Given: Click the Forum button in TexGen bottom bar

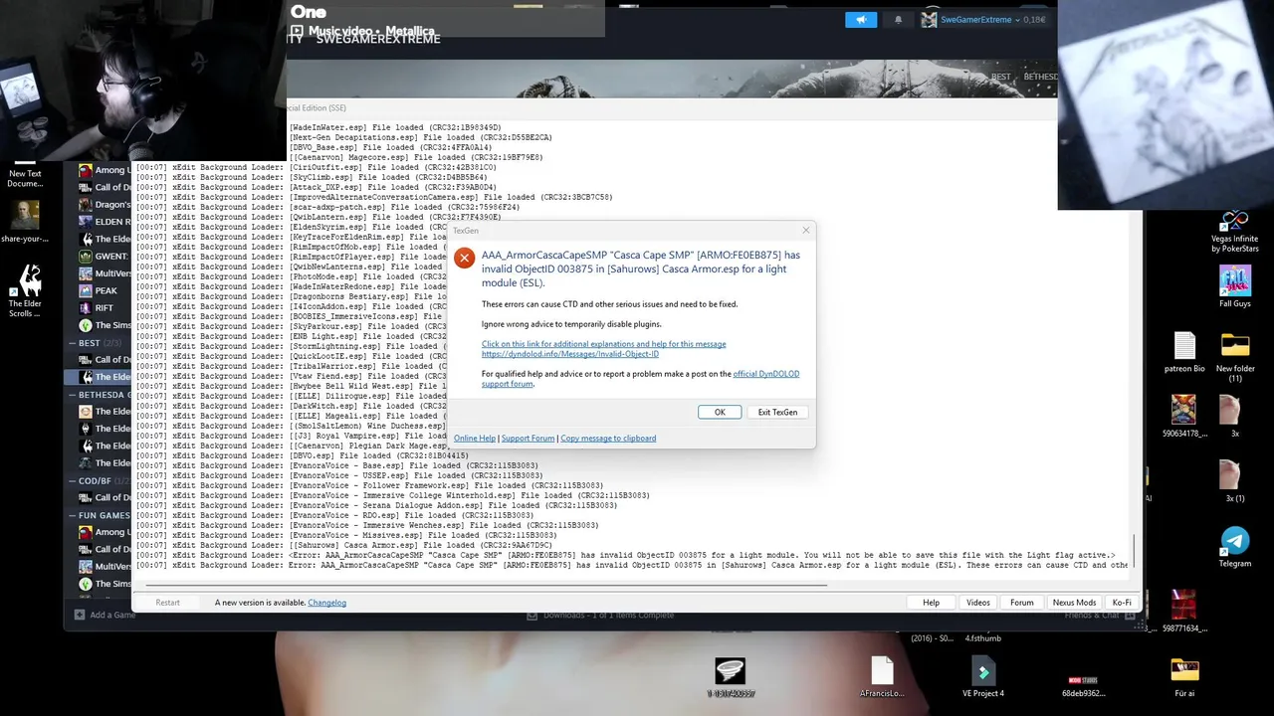Looking at the screenshot, I should point(1022,603).
